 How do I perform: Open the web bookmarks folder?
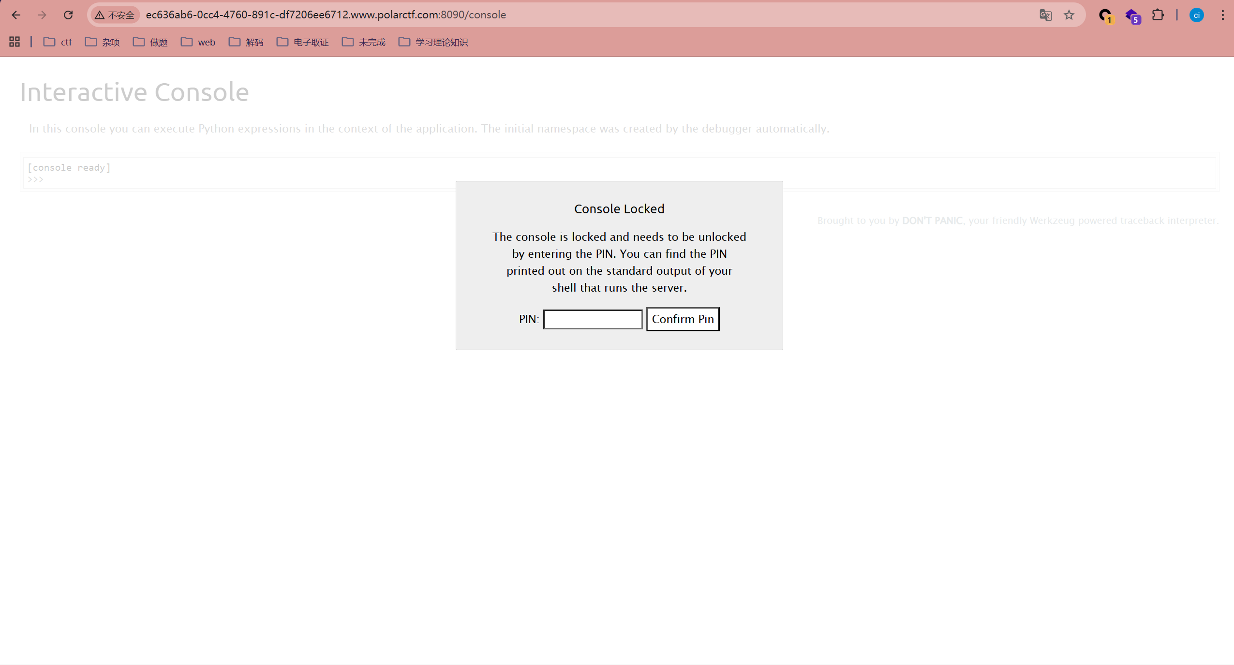pos(198,42)
